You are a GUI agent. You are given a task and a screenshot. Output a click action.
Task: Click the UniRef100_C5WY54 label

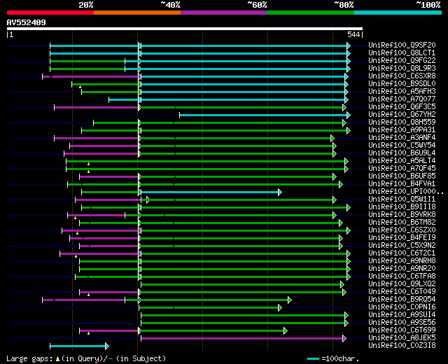(402, 146)
